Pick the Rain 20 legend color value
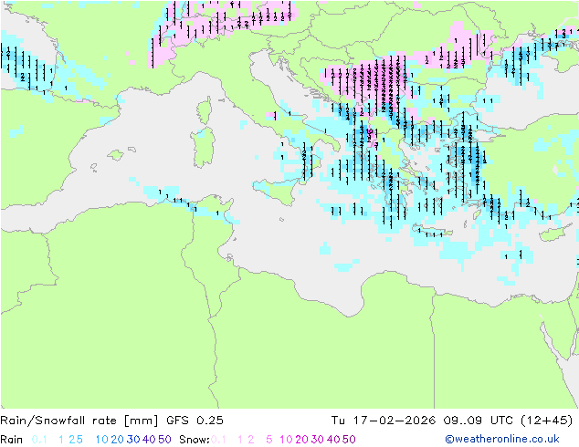579x447 pixels. pyautogui.click(x=117, y=440)
